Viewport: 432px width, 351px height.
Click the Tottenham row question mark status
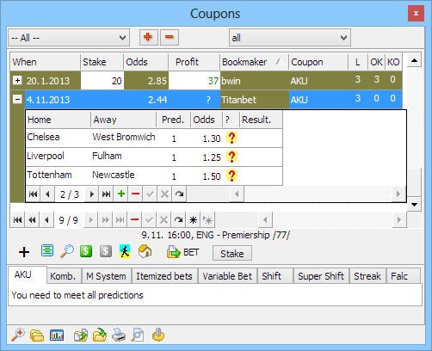click(x=231, y=175)
